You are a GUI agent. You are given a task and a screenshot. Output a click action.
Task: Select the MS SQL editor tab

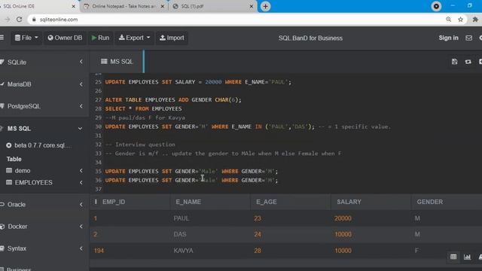(117, 62)
